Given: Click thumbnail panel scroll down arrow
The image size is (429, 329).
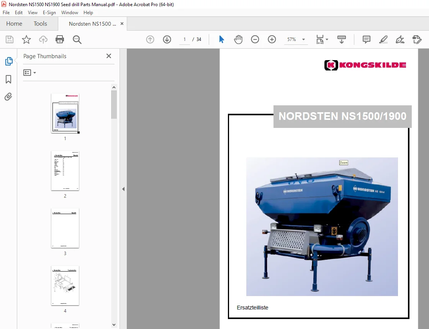Looking at the screenshot, I should click(114, 325).
